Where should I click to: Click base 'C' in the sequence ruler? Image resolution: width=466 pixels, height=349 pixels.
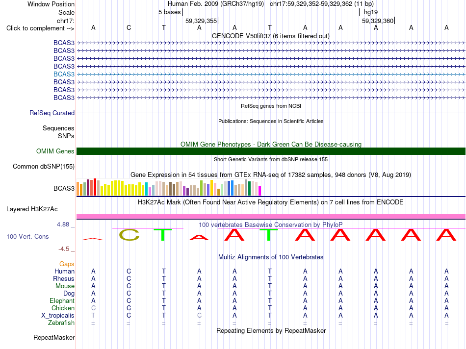pos(129,27)
